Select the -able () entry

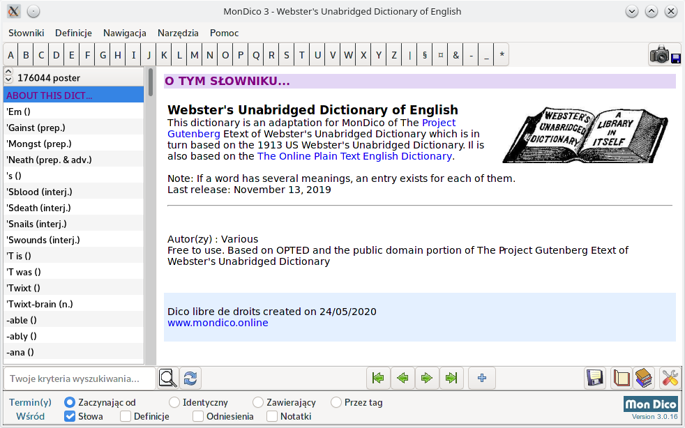coord(73,320)
